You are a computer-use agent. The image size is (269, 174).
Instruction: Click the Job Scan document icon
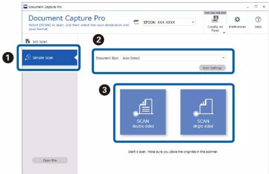coord(28,41)
